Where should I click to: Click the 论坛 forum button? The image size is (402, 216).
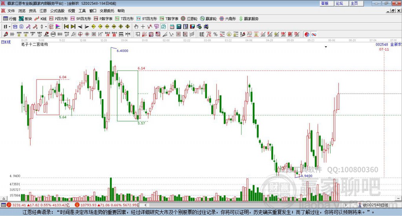click(x=341, y=3)
